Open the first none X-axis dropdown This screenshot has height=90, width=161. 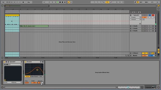(x=8, y=82)
